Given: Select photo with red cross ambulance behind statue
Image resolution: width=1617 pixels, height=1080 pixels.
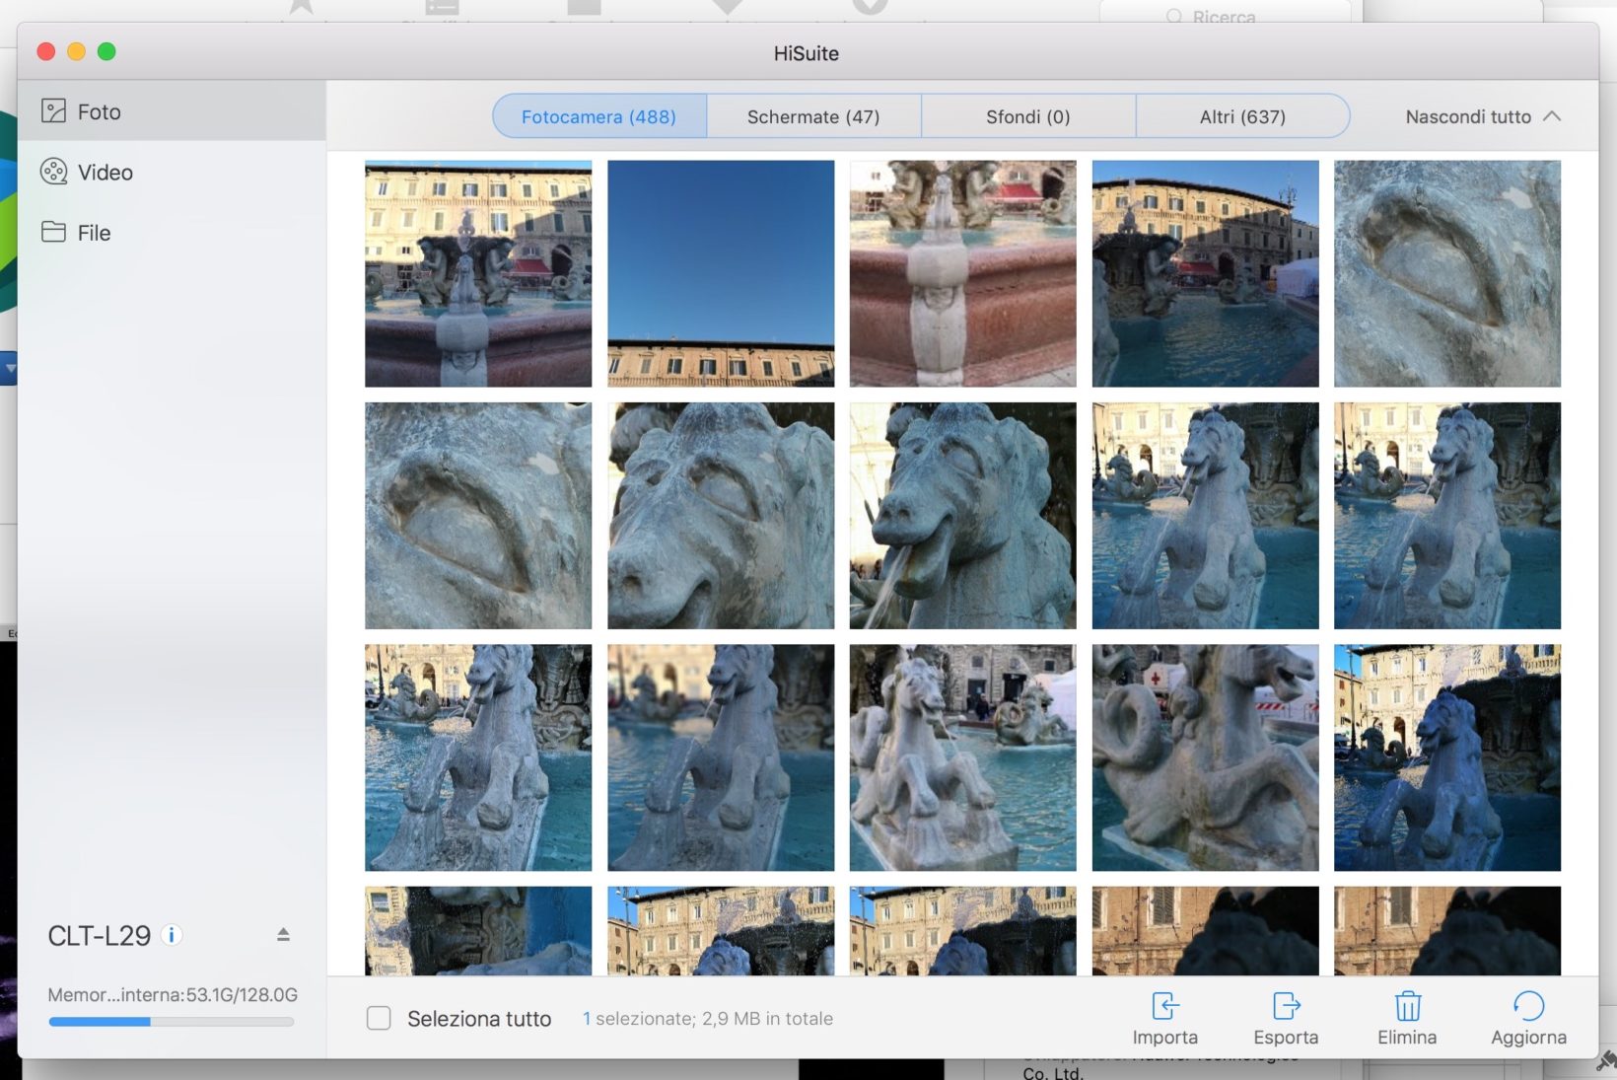Looking at the screenshot, I should pos(1205,757).
